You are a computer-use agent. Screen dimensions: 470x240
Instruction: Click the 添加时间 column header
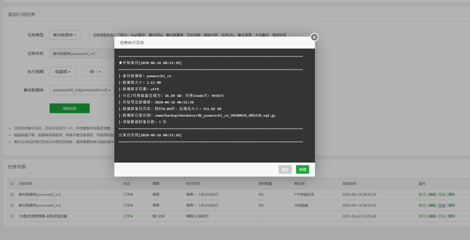349,184
